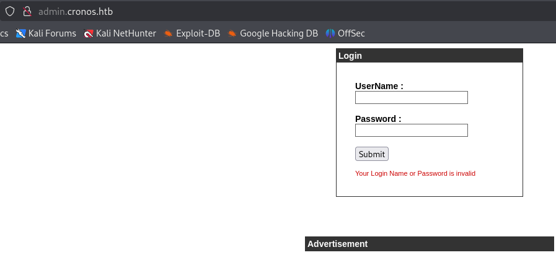Click the "Password :" field label
The width and height of the screenshot is (556, 255).
(378, 119)
